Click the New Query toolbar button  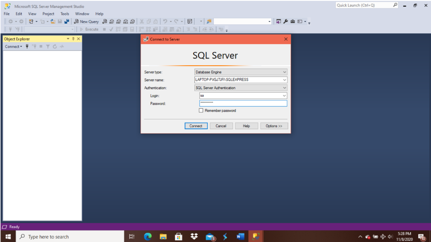pyautogui.click(x=86, y=21)
